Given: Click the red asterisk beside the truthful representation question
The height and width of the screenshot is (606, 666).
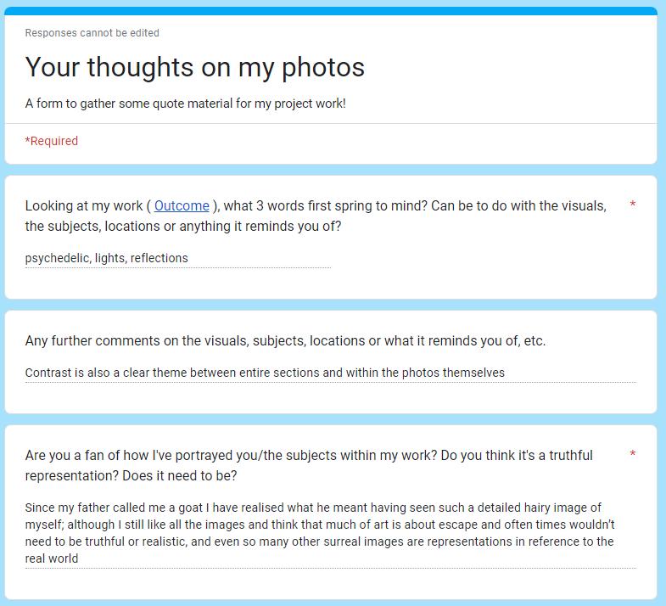Looking at the screenshot, I should (633, 456).
